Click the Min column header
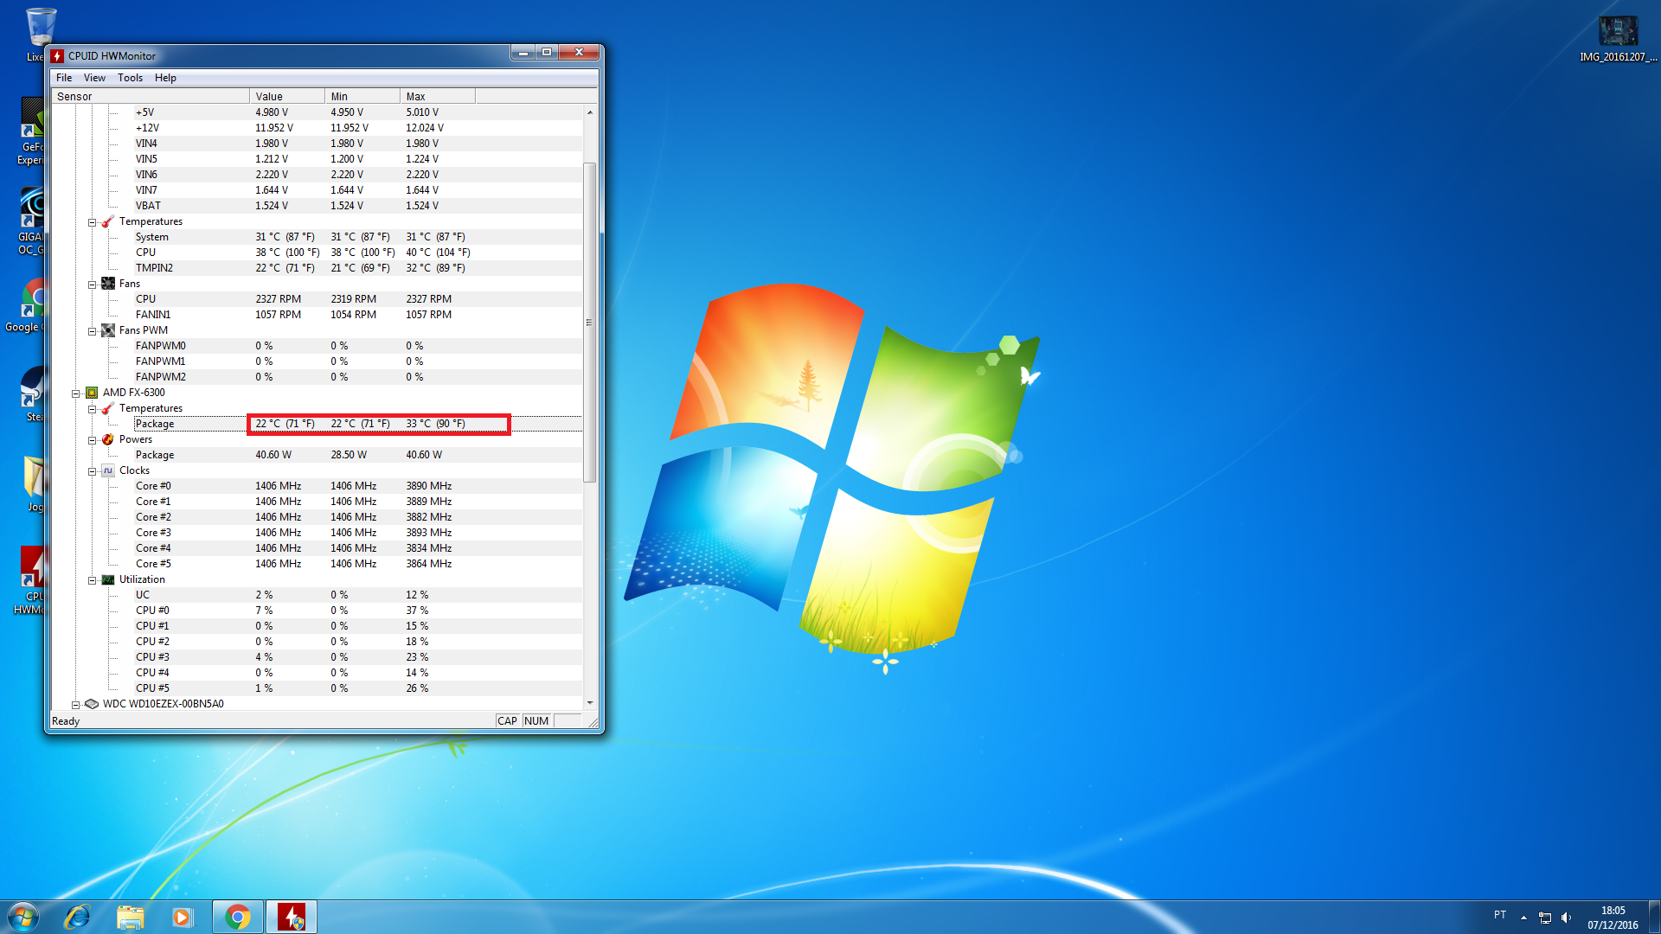1661x934 pixels. coord(362,96)
